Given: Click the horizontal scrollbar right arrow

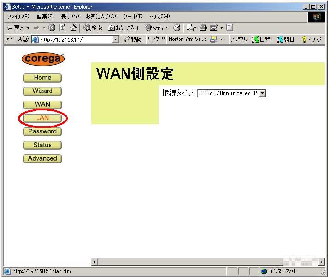Looking at the screenshot, I should click(322, 262).
